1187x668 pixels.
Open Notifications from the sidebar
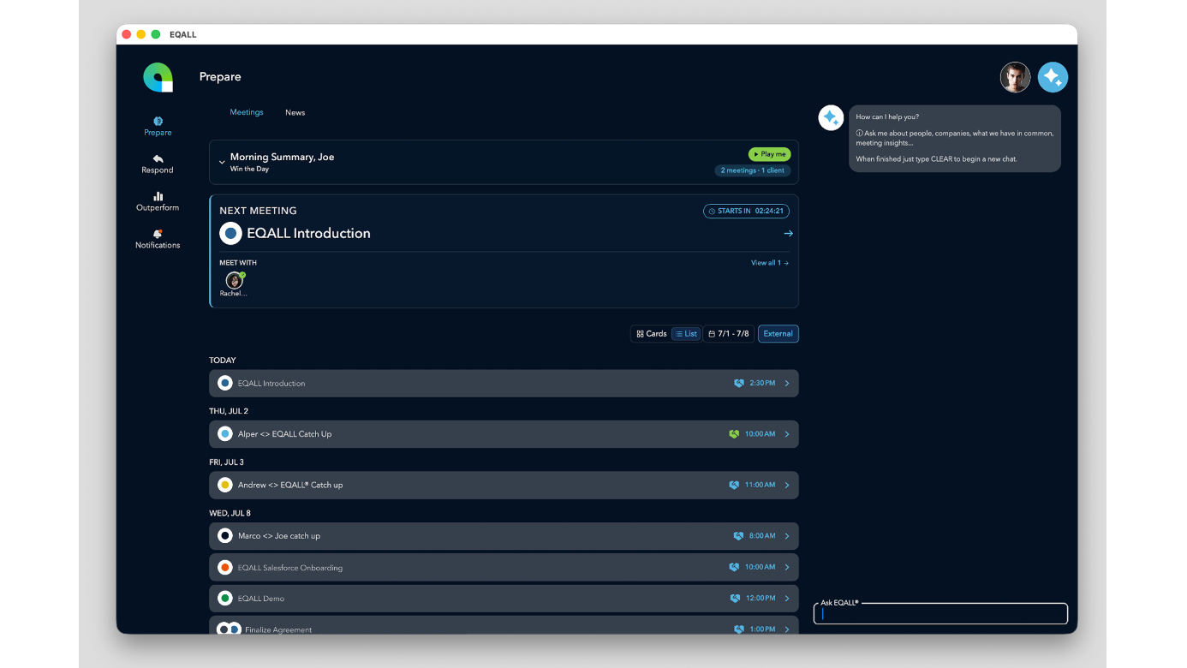coord(158,240)
